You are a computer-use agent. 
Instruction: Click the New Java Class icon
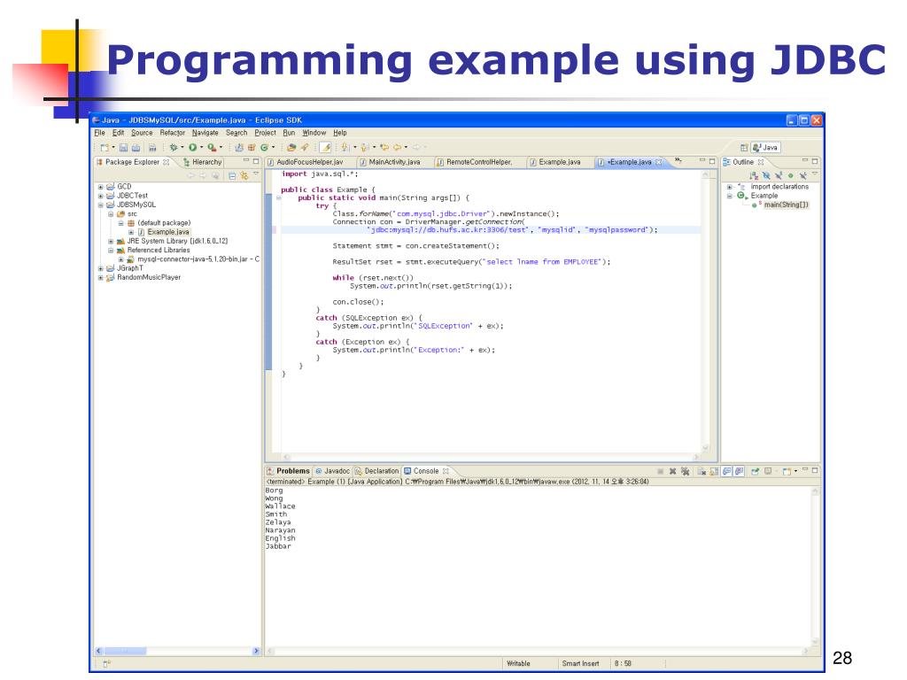pyautogui.click(x=264, y=148)
